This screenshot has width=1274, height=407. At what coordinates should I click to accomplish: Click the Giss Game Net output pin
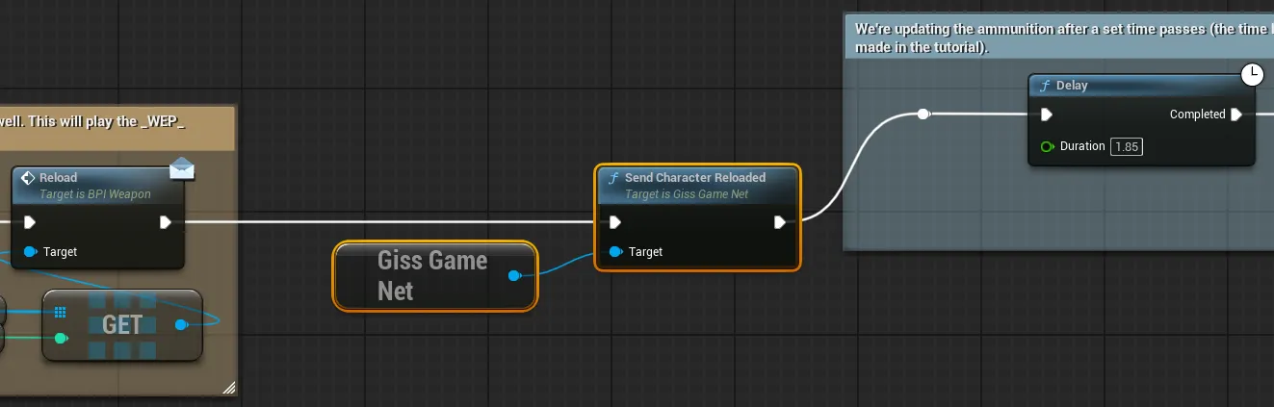(x=514, y=276)
